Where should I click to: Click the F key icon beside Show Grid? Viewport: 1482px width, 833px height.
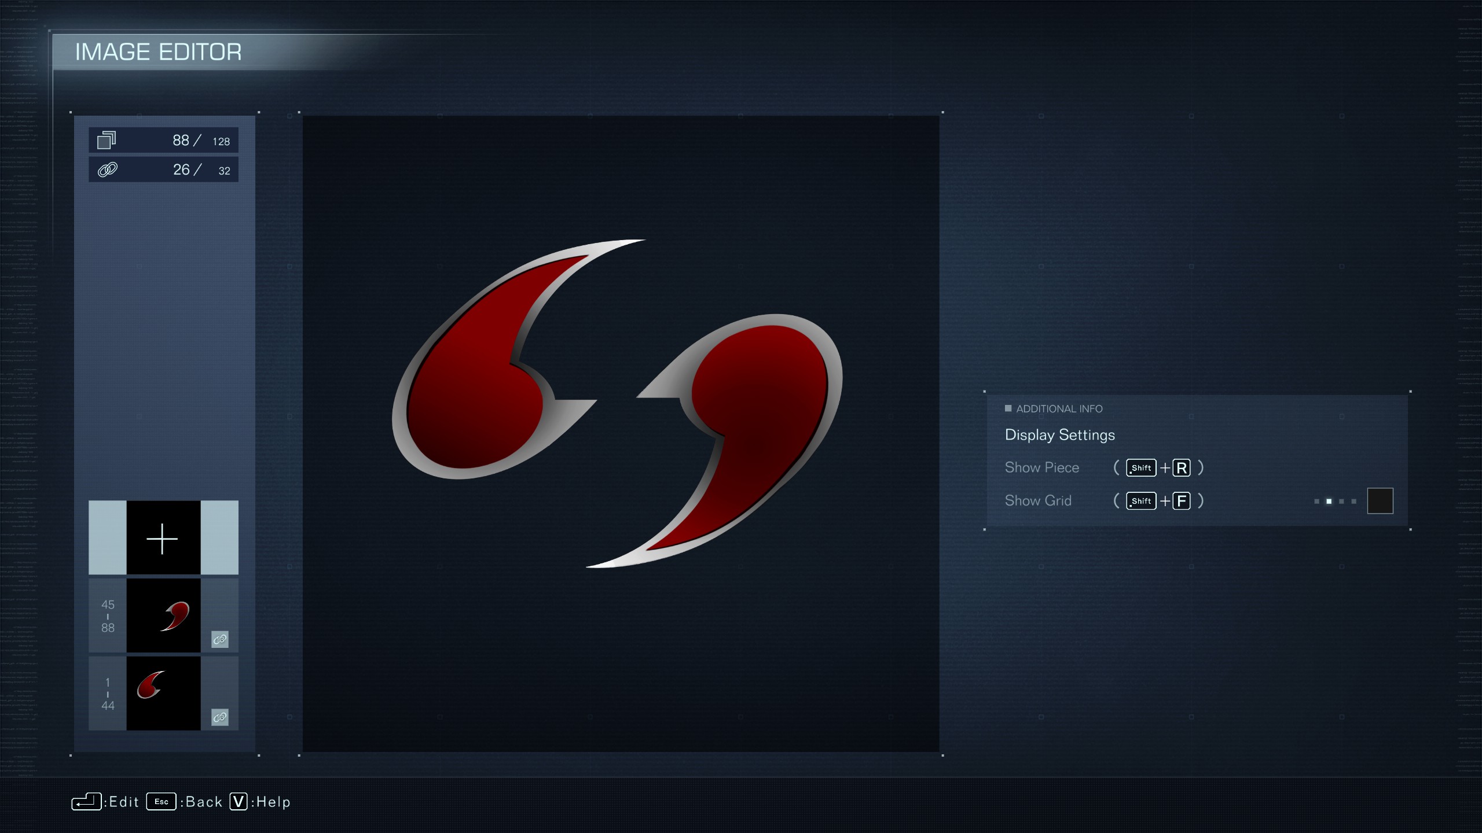[x=1182, y=500]
